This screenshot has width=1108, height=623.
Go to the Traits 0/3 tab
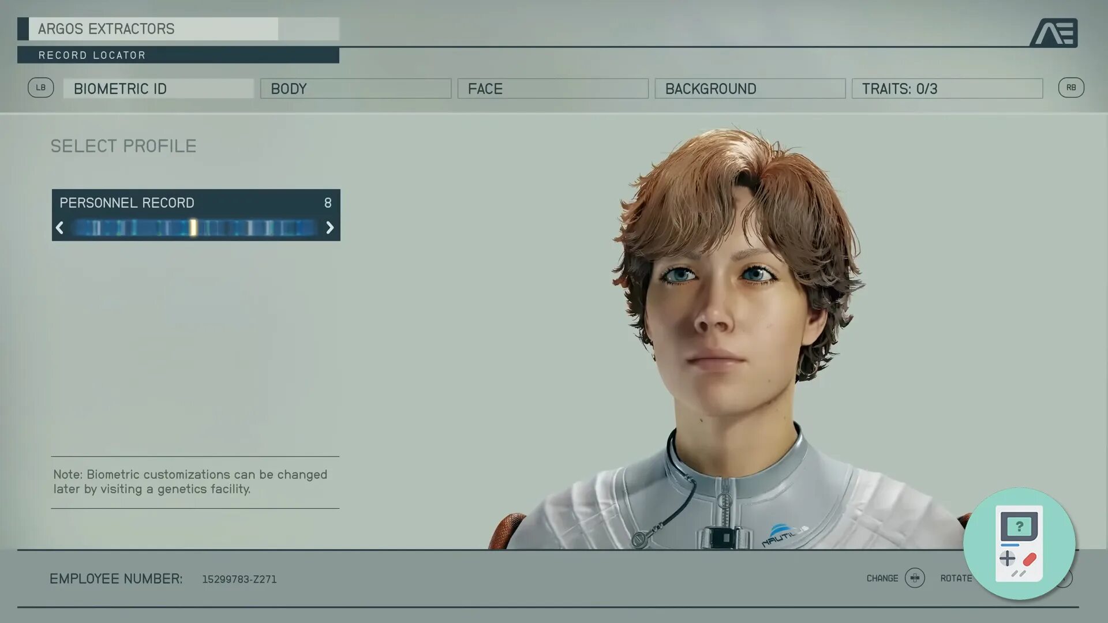tap(947, 89)
